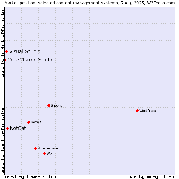
Task: Select the Squarespace data point
Action: coord(36,148)
